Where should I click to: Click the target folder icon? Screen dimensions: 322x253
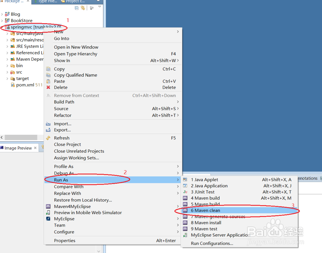click(x=13, y=78)
